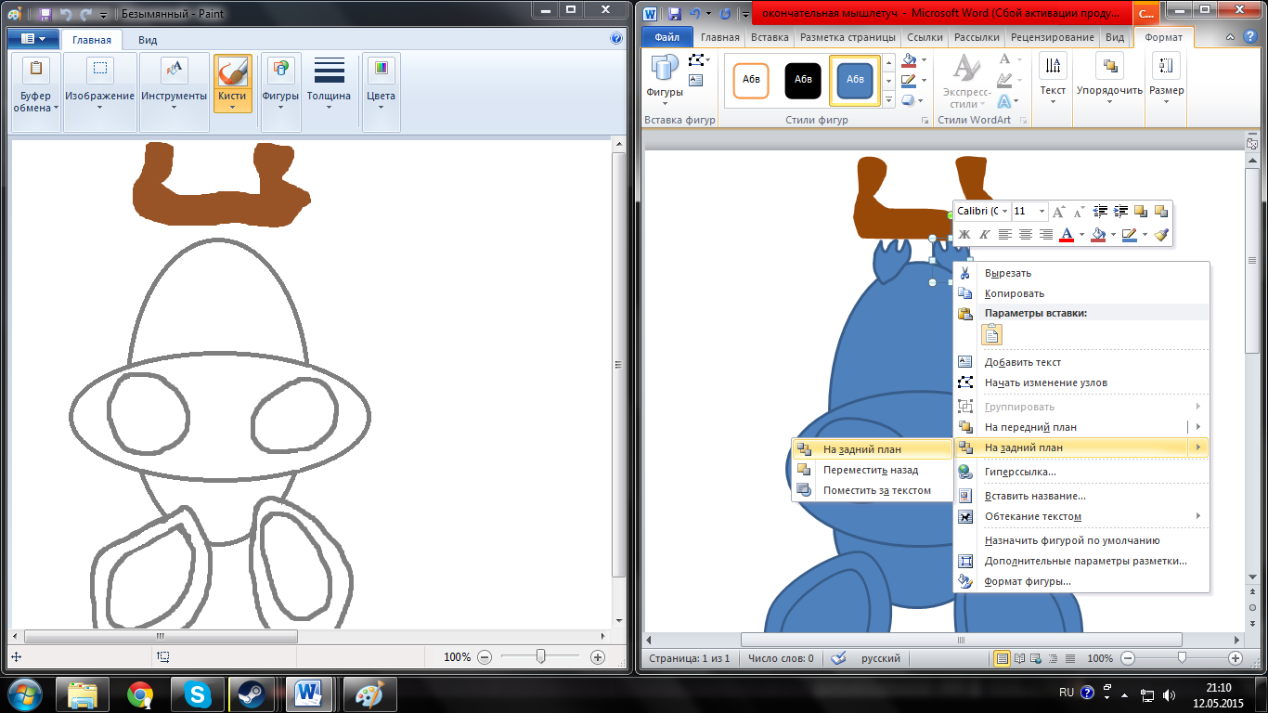
Task: Click Paint zoom in plus button
Action: pyautogui.click(x=598, y=656)
